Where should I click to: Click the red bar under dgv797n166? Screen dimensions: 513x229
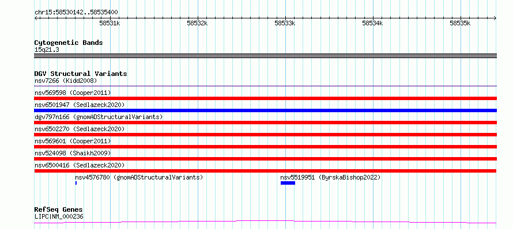(x=265, y=123)
